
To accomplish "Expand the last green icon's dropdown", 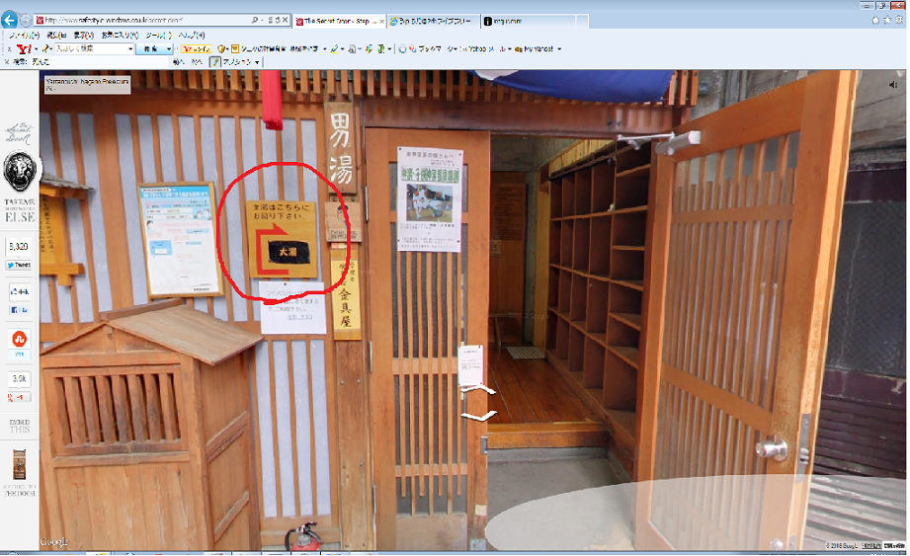I will (389, 49).
